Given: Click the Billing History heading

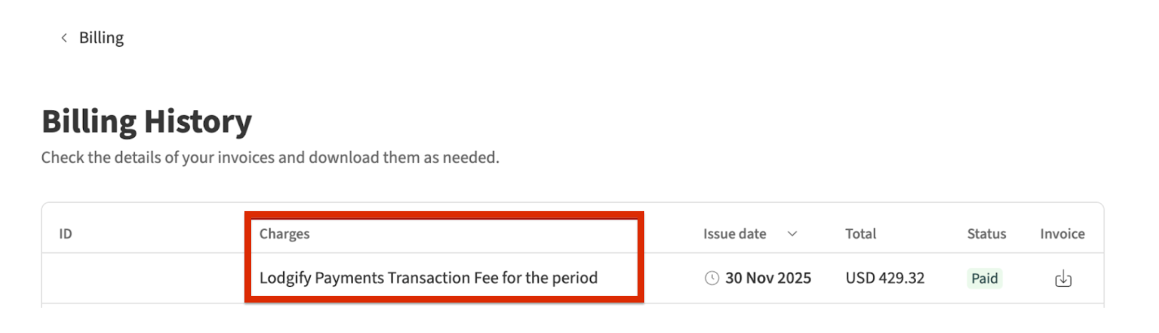Looking at the screenshot, I should click(147, 122).
